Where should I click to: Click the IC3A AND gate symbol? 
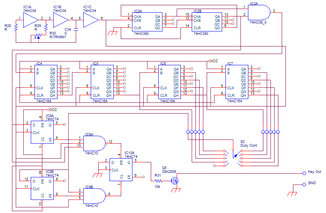[259, 12]
